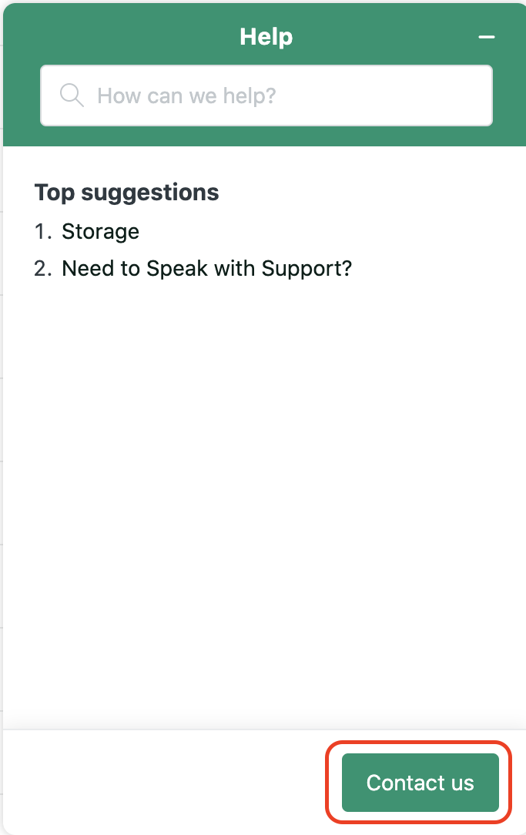Click placeholder text inside the search box
This screenshot has height=835, width=526.
(x=186, y=96)
